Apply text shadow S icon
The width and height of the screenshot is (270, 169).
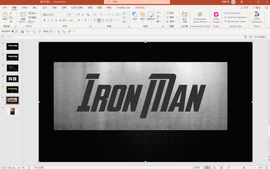pos(56,20)
